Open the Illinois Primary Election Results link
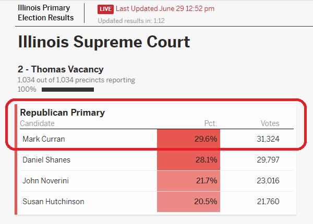 pos(46,13)
